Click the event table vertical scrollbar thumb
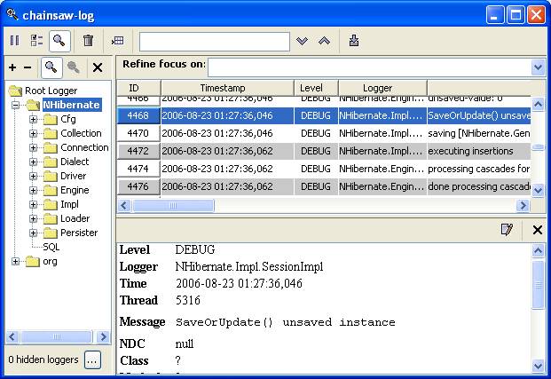551x379 pixels. (538, 147)
